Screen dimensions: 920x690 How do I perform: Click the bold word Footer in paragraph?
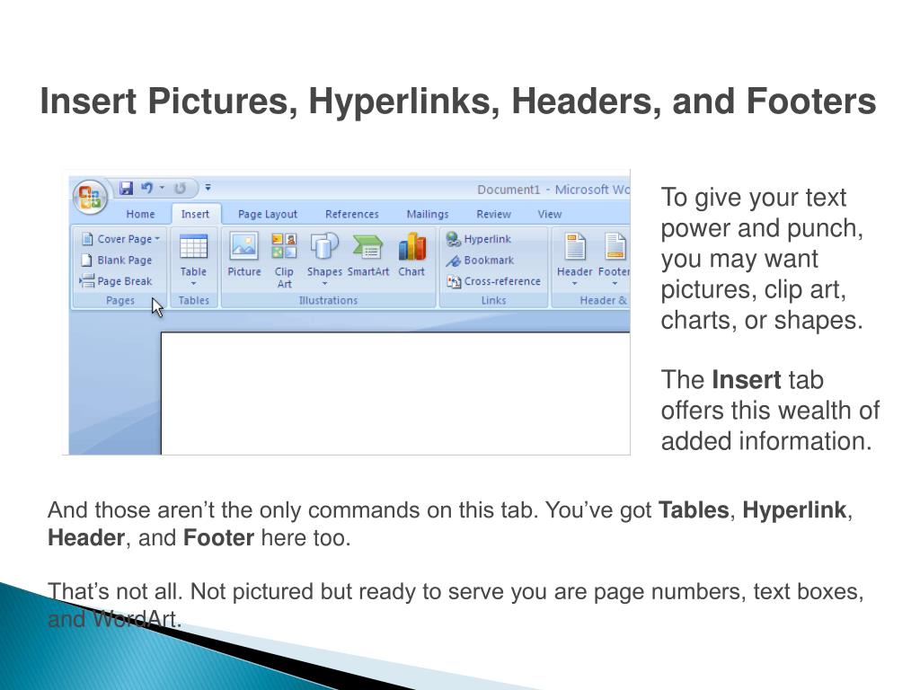coord(219,537)
